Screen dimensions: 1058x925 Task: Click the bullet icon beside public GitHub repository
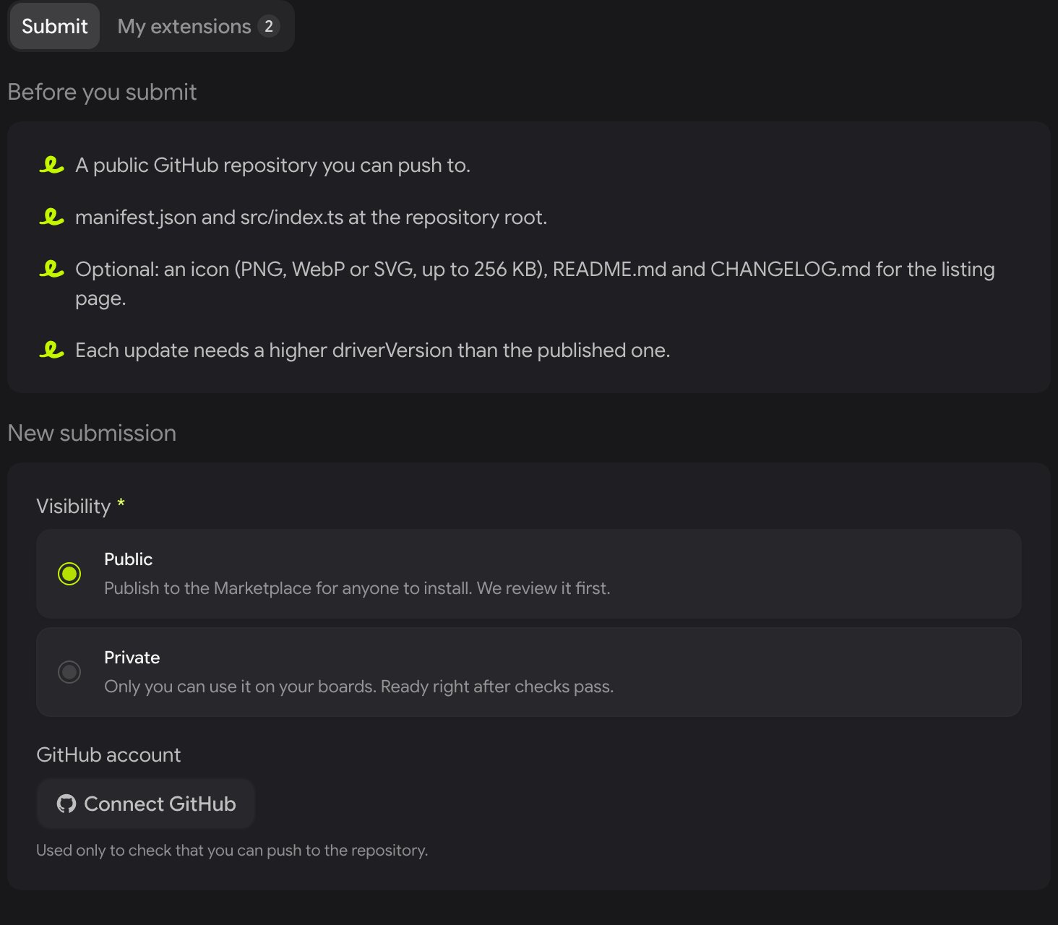click(51, 165)
